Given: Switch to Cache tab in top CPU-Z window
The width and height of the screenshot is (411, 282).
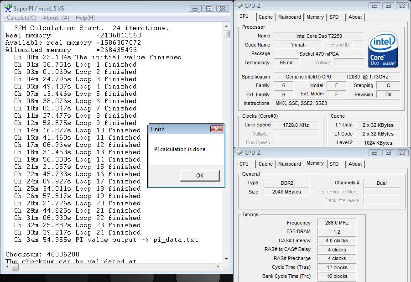Looking at the screenshot, I should [265, 17].
